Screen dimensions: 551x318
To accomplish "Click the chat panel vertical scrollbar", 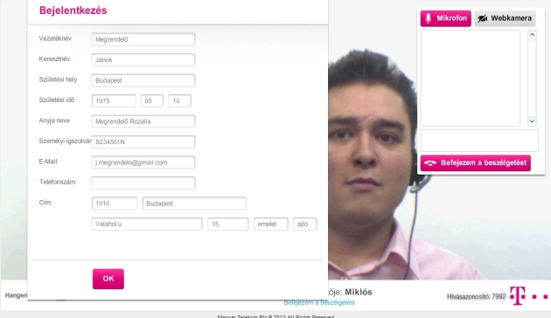I will (532, 78).
